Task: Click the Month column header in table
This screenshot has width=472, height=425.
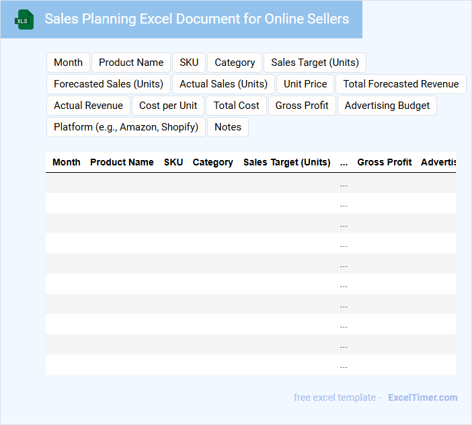Action: pos(67,162)
